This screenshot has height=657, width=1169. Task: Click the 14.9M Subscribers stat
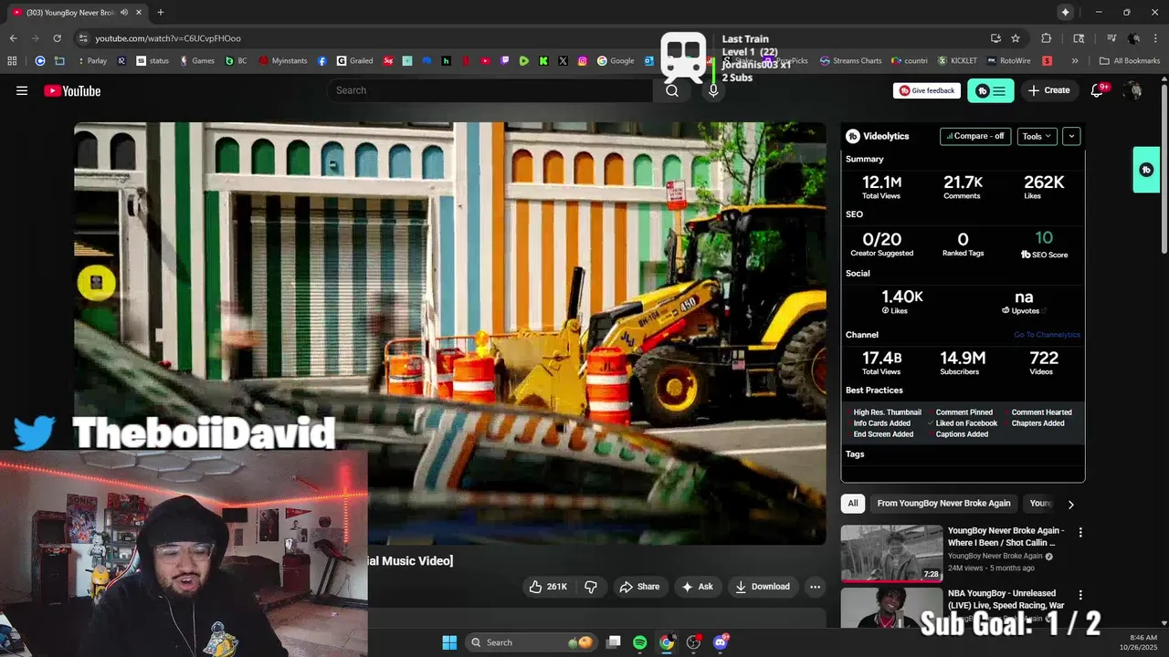[963, 362]
